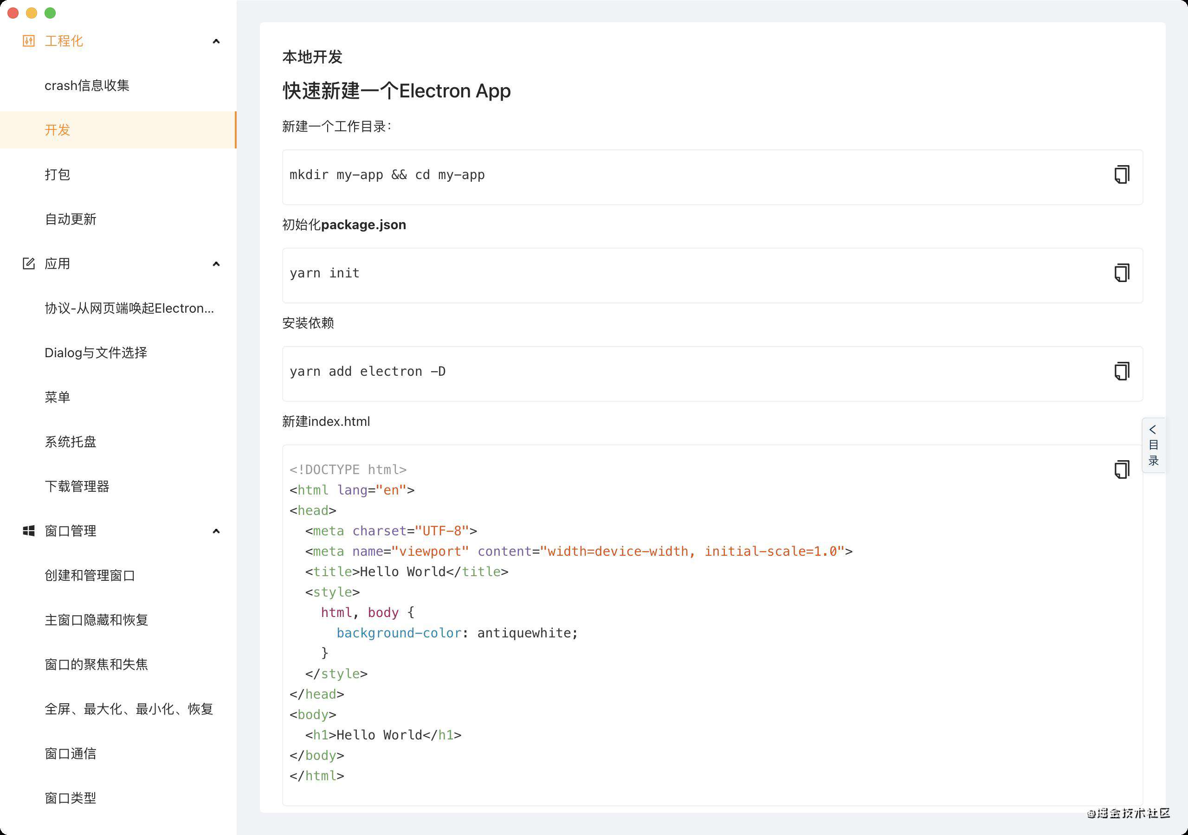1188x835 pixels.
Task: Click background-color: antiquewhite line
Action: pyautogui.click(x=458, y=633)
